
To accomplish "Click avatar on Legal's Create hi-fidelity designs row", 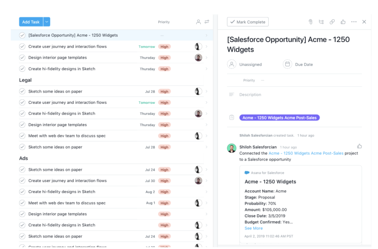I will point(198,113).
